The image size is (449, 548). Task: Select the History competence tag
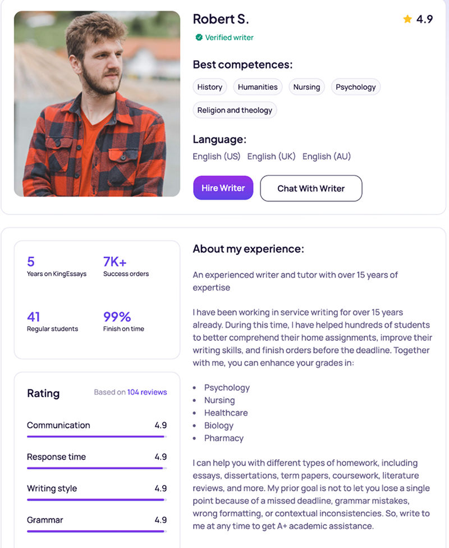(x=210, y=87)
